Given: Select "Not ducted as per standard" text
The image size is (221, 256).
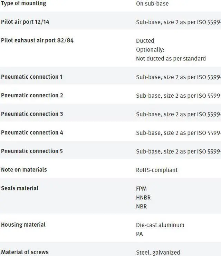Looking at the screenshot, I should click(x=171, y=59).
